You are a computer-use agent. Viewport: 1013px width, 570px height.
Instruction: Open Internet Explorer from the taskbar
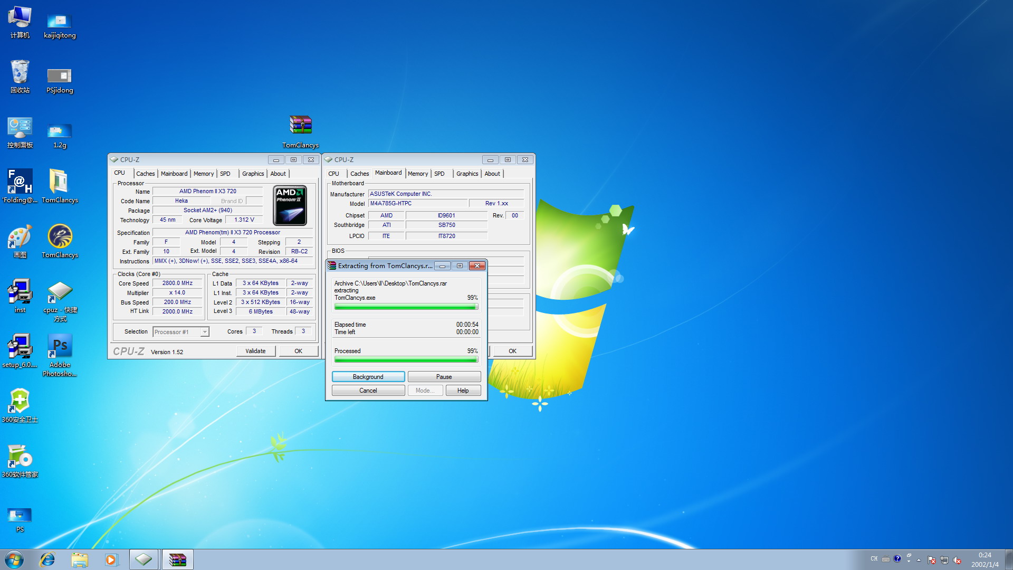click(x=47, y=559)
